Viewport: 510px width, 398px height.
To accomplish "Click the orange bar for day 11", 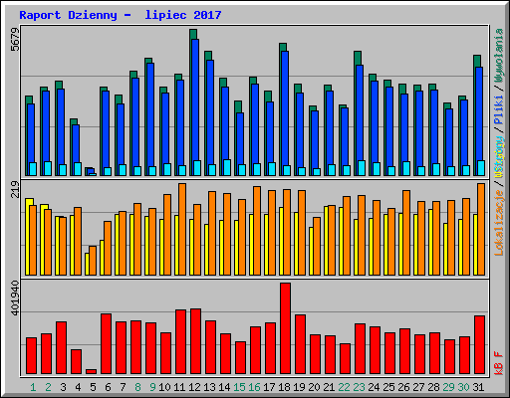I will (182, 229).
